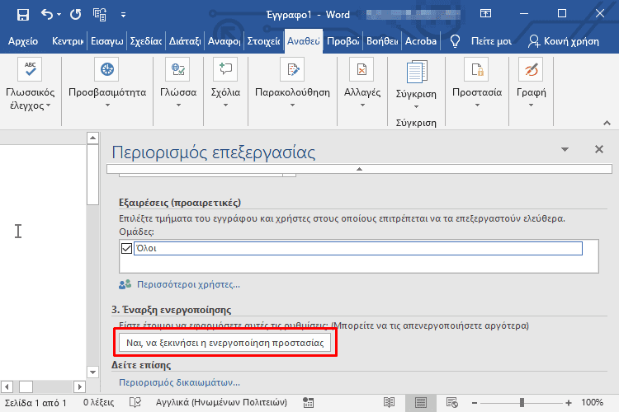This screenshot has height=412, width=619.
Task: Click the Undo arrow icon
Action: pyautogui.click(x=46, y=14)
